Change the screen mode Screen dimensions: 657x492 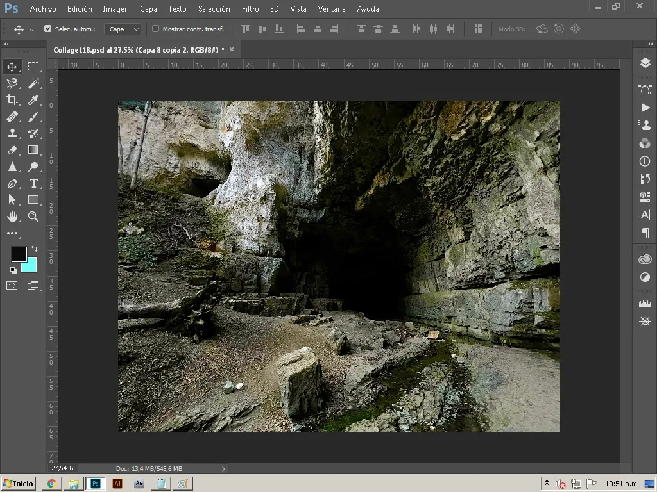pyautogui.click(x=33, y=286)
